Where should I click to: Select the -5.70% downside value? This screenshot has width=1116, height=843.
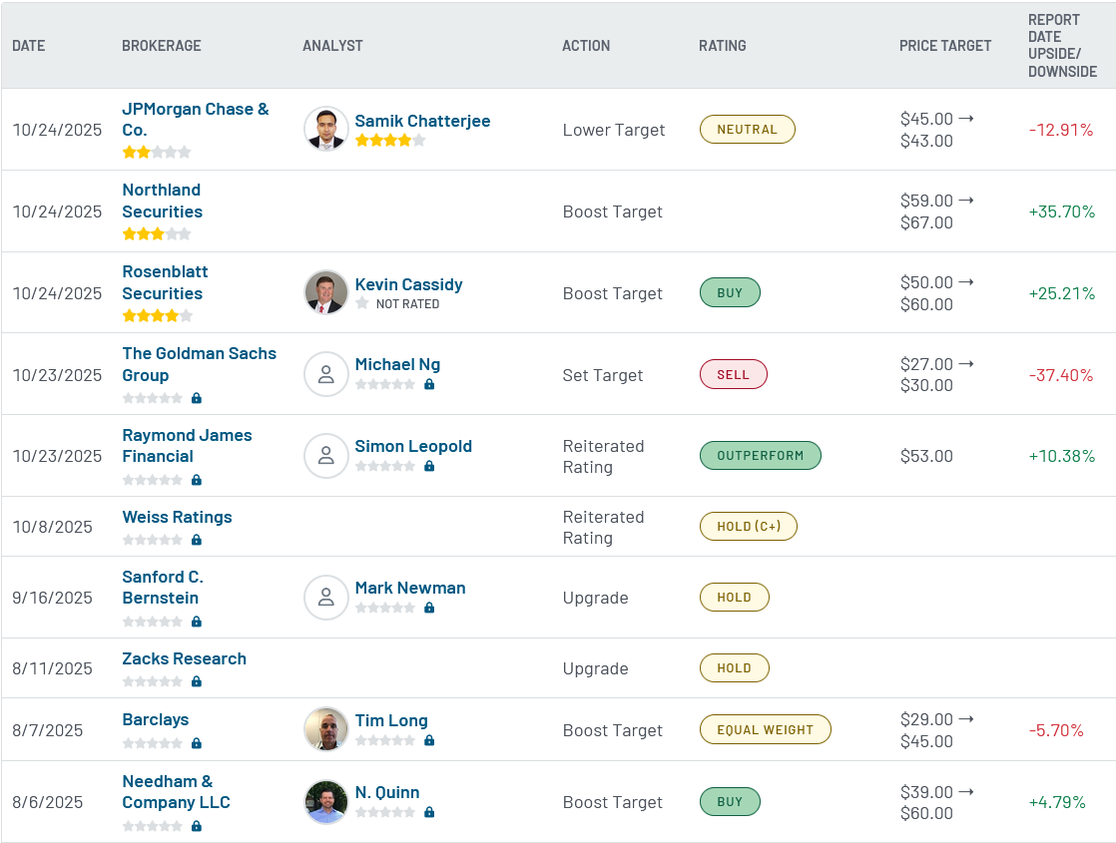click(1055, 730)
